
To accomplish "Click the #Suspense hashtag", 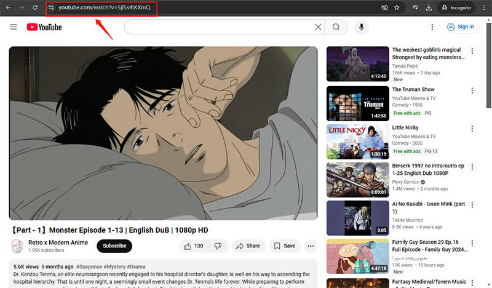I will (x=89, y=266).
